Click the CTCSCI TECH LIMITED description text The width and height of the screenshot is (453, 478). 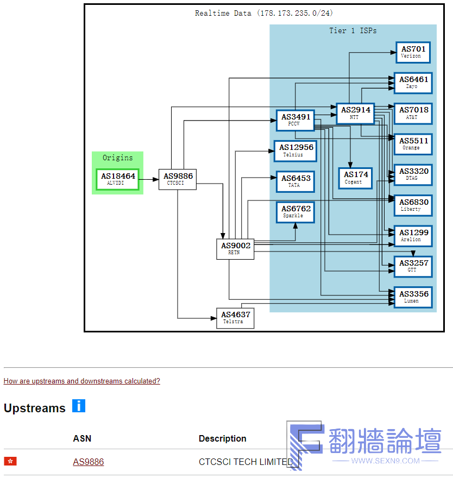pos(246,462)
